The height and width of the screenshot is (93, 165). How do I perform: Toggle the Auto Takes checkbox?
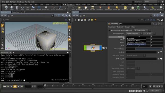(x=133, y=2)
